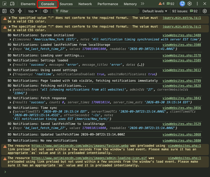Click the 92 issues link in the console toolbar
210x177 pixels.
click(x=185, y=11)
